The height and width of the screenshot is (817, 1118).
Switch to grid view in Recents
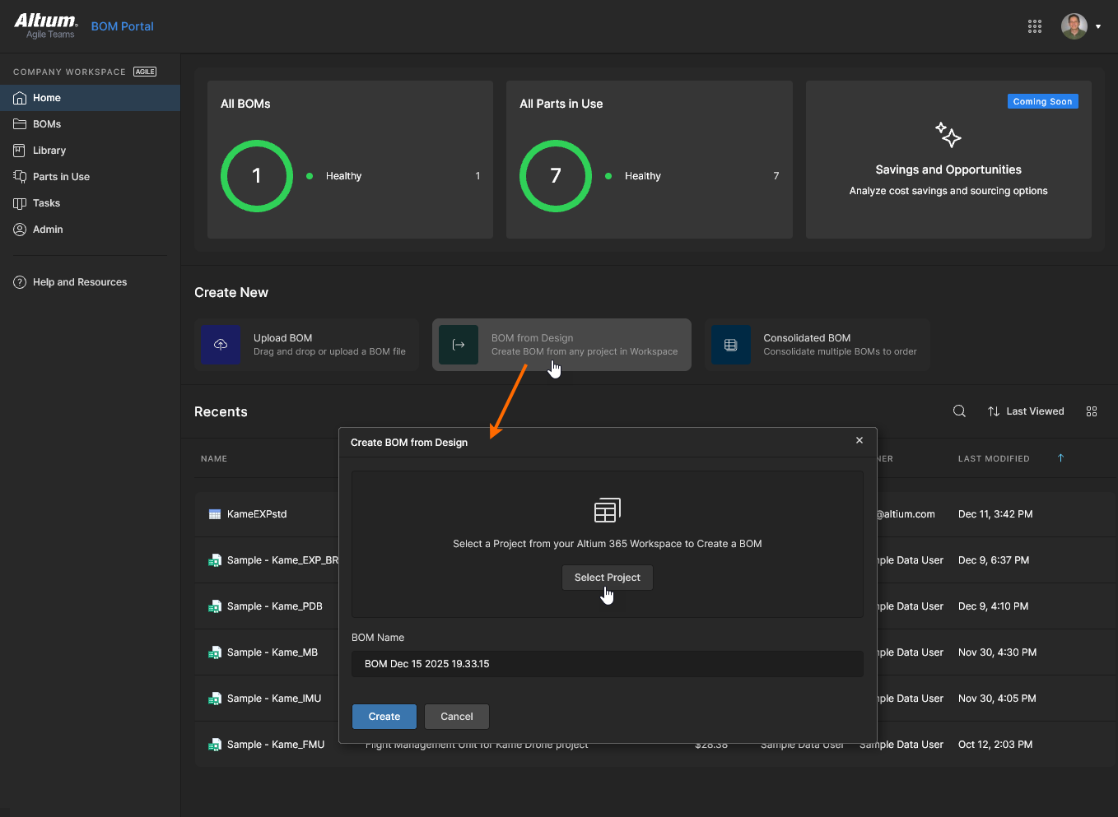point(1092,411)
